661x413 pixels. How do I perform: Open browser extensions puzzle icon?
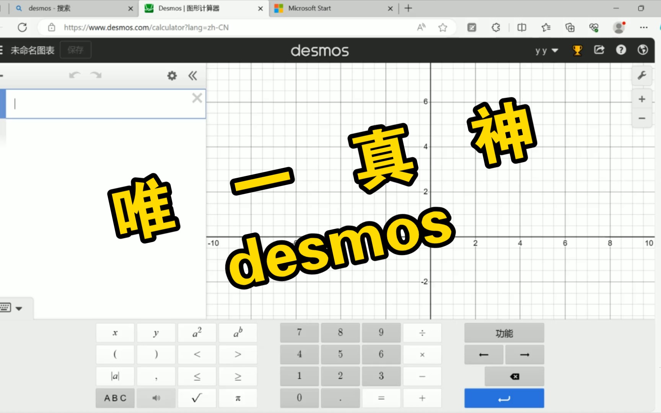pos(496,28)
